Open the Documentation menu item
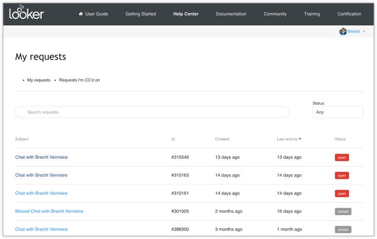This screenshot has height=239, width=377. (x=231, y=14)
